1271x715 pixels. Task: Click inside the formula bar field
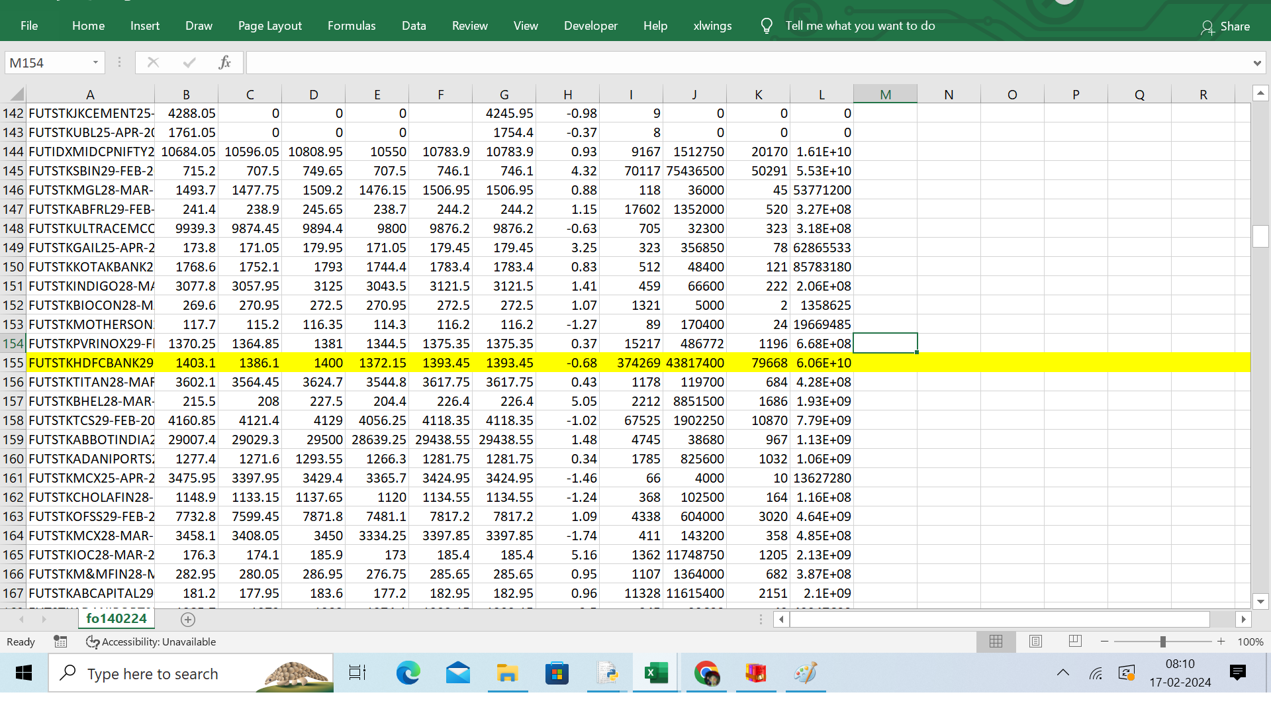(x=748, y=63)
